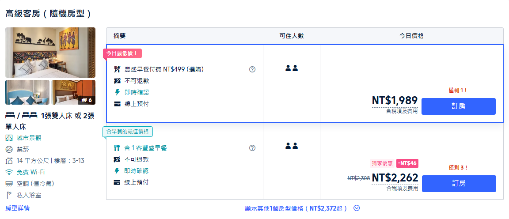Click the photo count gallery icon showing 6

click(87, 100)
